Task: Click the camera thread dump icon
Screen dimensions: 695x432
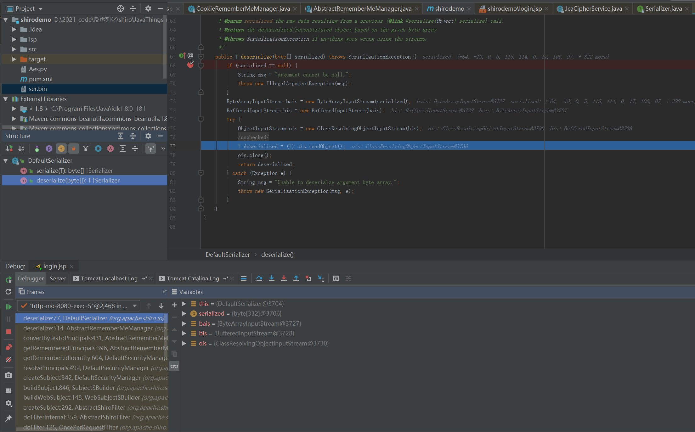Action: click(8, 375)
